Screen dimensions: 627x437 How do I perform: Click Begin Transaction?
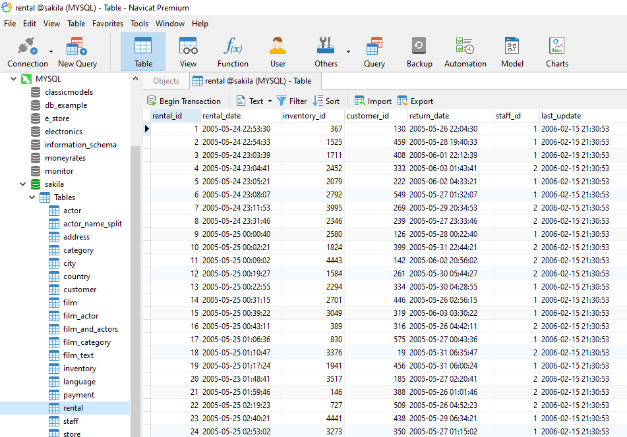point(185,101)
